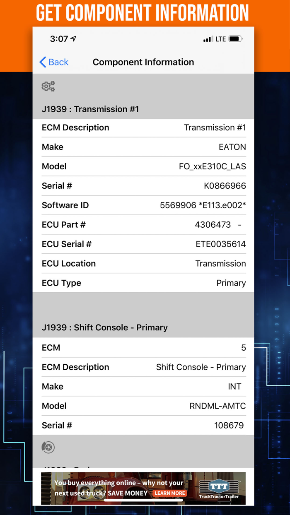The image size is (290, 515).
Task: Tap the location arrow beside the clock
Action: [x=74, y=39]
